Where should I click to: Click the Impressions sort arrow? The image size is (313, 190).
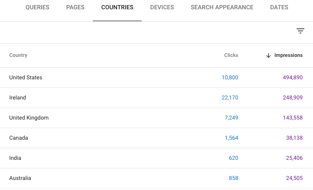click(x=268, y=55)
